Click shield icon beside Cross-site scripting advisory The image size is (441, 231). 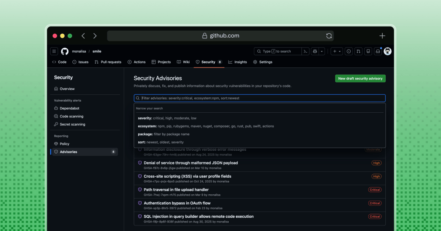coord(140,176)
